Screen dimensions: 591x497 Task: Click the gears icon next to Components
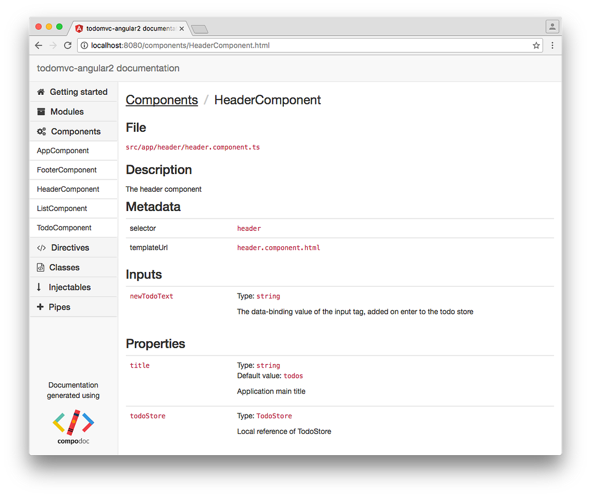tap(41, 131)
